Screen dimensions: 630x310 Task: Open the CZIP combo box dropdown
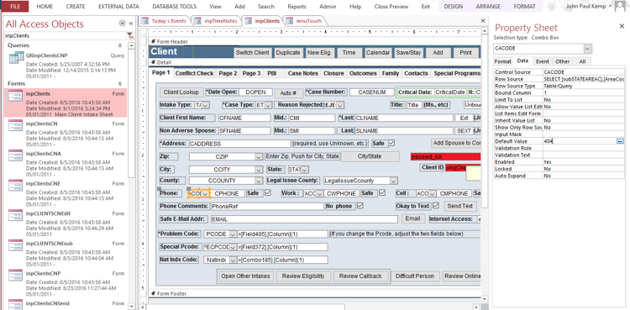pos(259,157)
